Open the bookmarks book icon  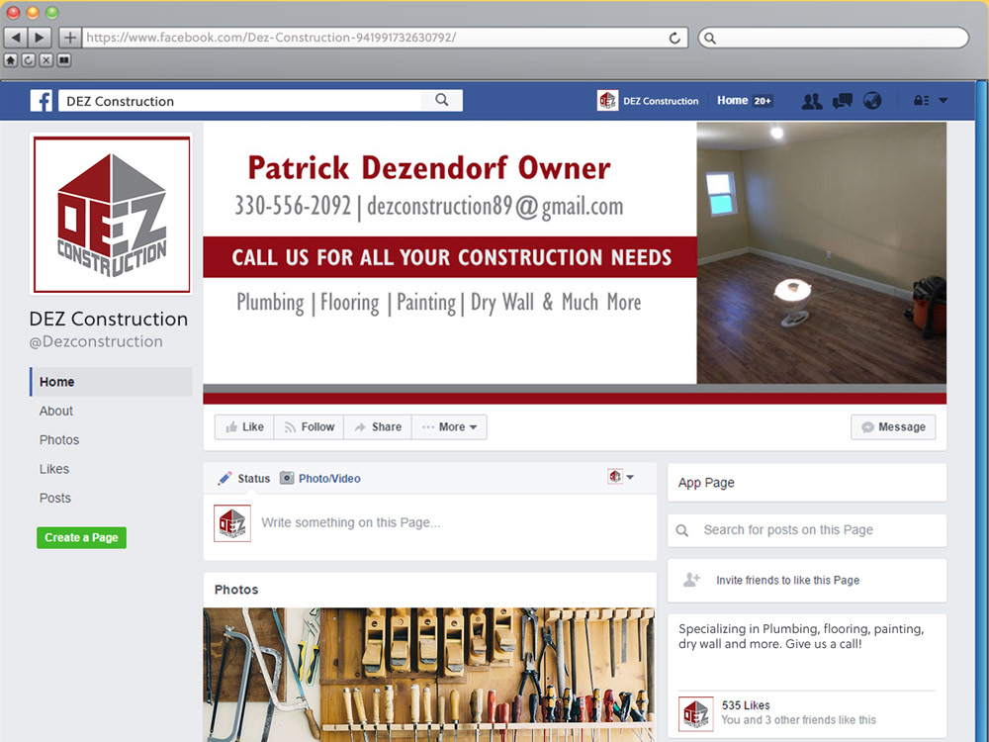coord(63,60)
